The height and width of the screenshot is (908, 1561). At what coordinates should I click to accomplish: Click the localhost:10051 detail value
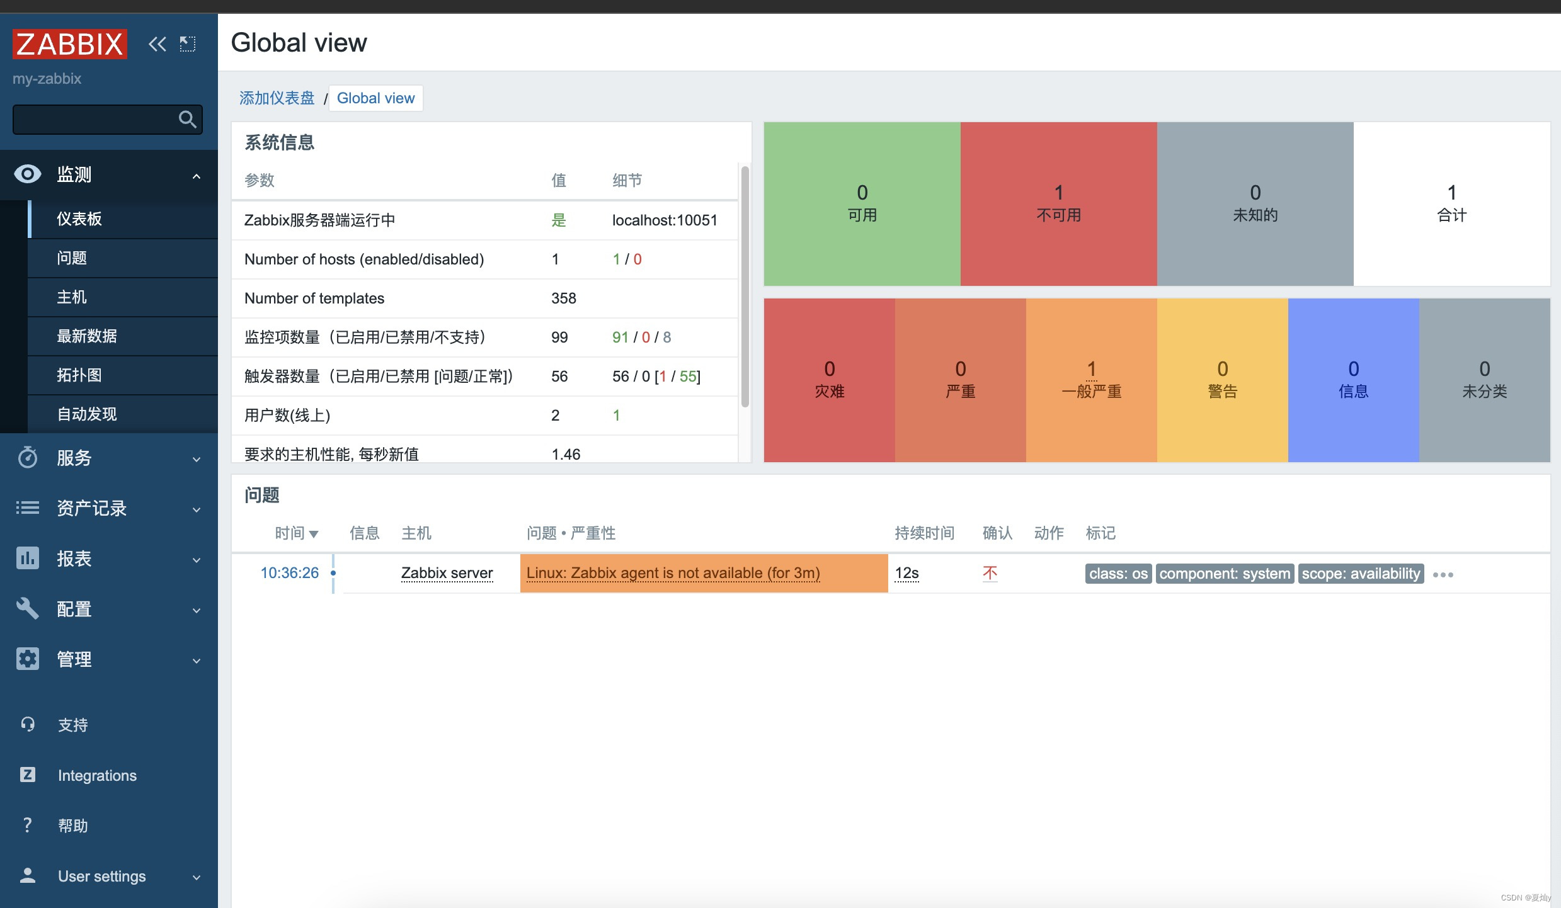(665, 220)
